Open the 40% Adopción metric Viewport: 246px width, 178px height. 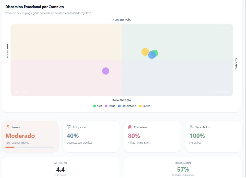click(x=73, y=136)
